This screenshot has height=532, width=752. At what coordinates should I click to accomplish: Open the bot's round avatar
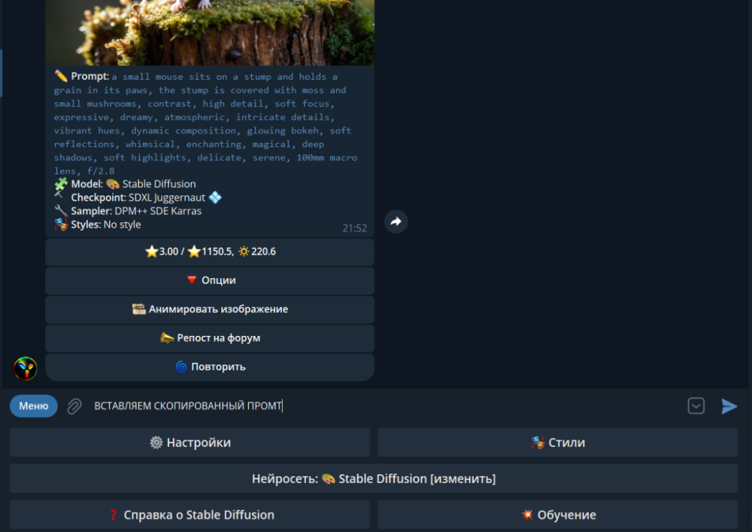[26, 368]
